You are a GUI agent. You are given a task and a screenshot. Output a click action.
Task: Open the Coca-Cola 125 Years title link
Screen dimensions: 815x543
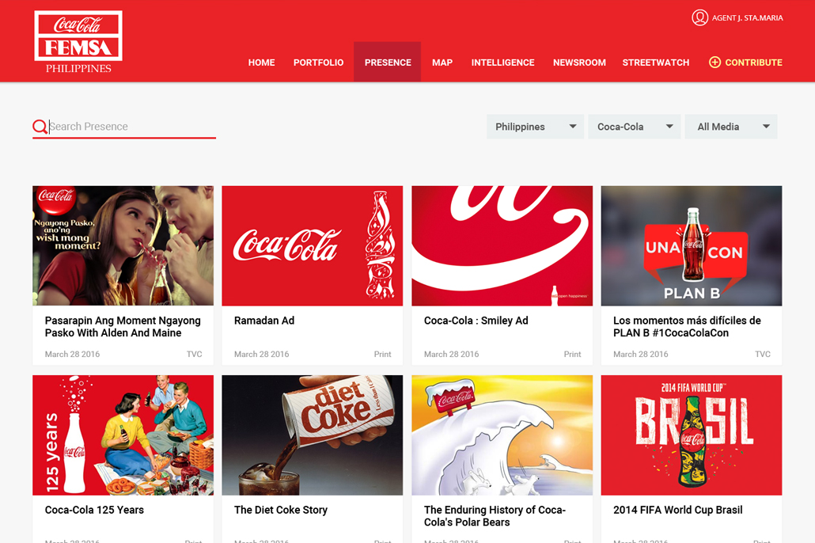click(x=94, y=511)
